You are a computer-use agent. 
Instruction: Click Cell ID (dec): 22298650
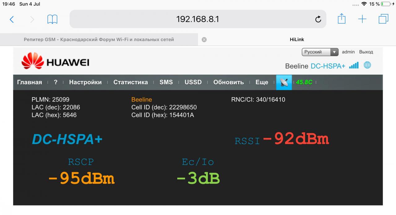tap(164, 107)
